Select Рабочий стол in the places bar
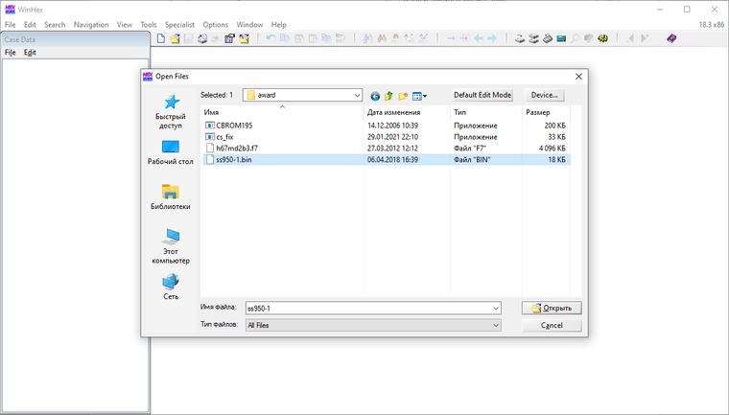The width and height of the screenshot is (729, 415). click(171, 152)
